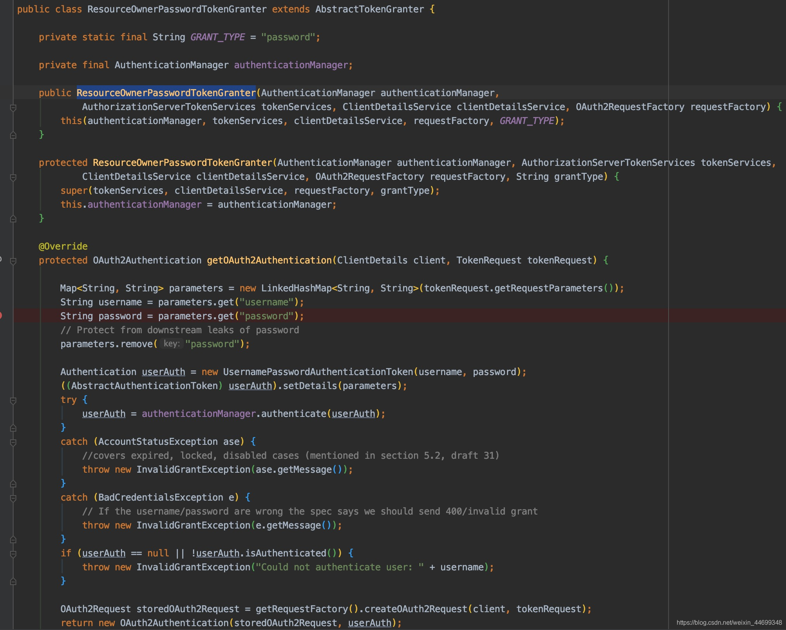Open the blog.csdn.net watermark link
This screenshot has width=786, height=630.
pos(729,623)
